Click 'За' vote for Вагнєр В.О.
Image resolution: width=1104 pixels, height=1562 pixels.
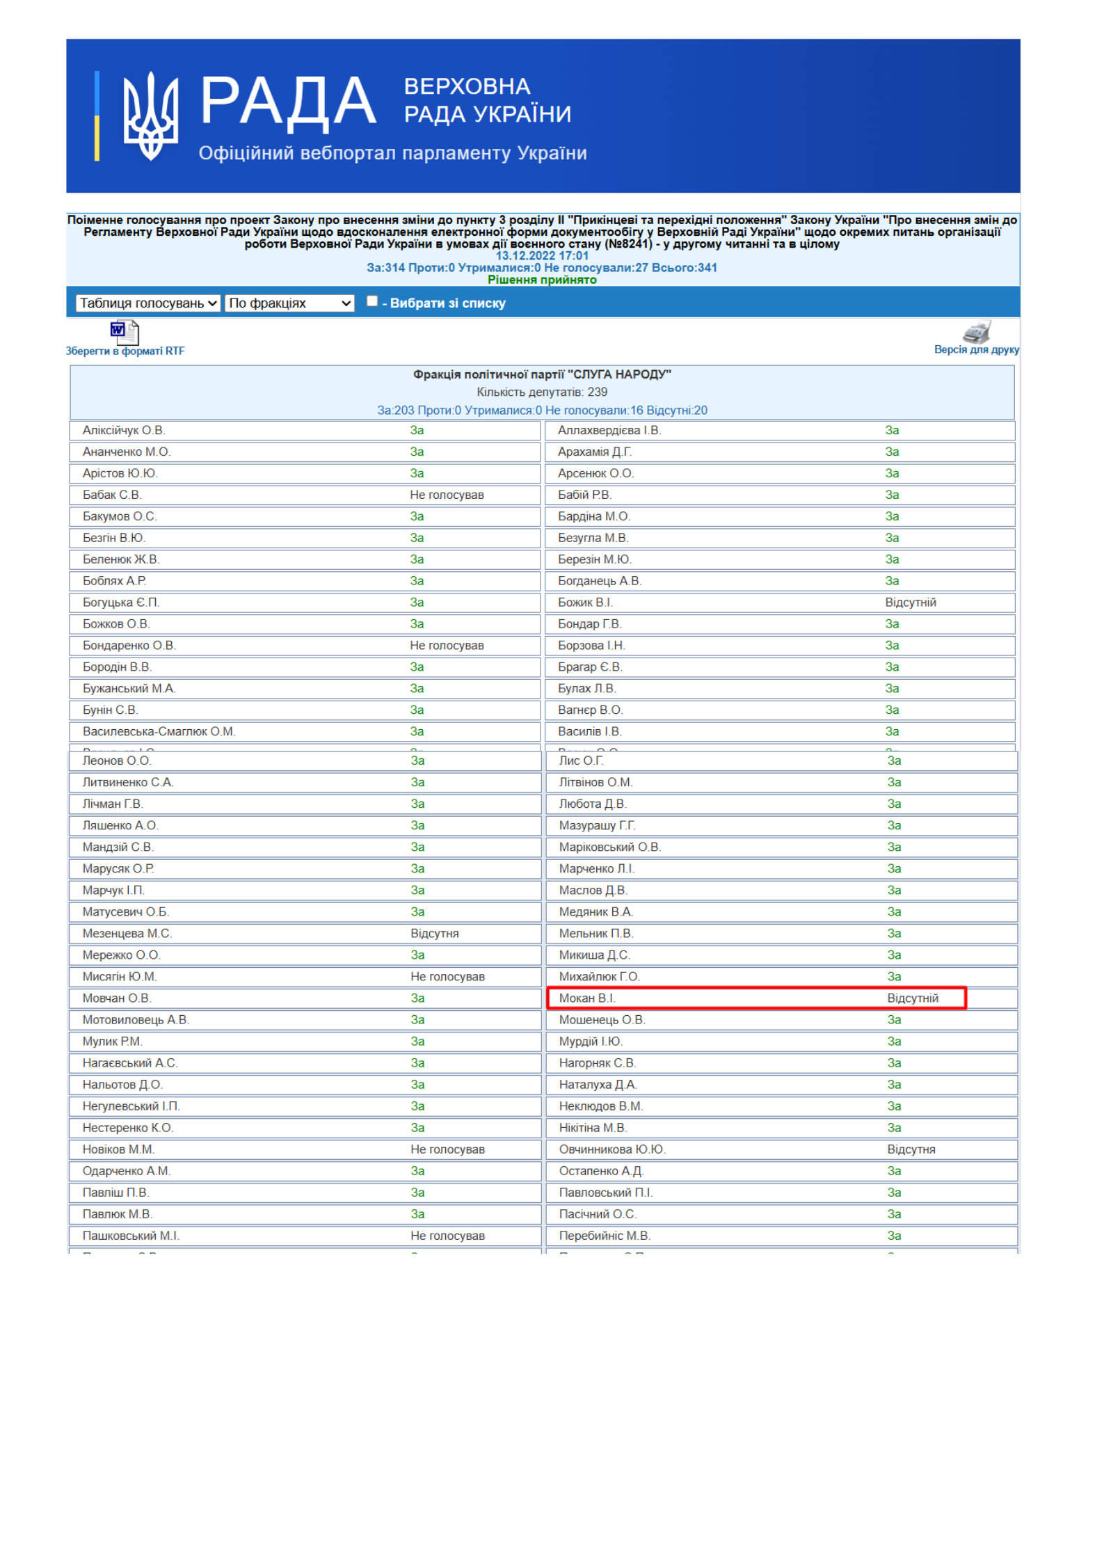click(892, 710)
